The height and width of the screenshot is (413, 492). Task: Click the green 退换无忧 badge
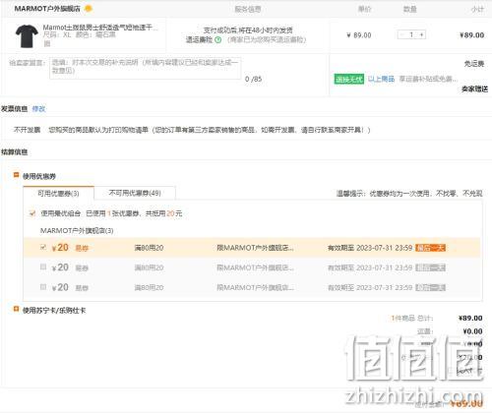click(349, 79)
